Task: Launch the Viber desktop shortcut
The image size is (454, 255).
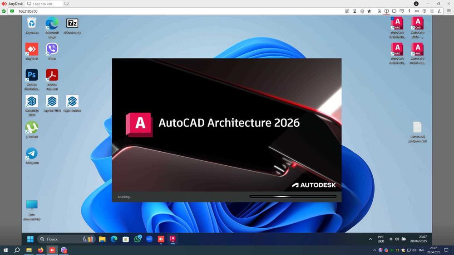Action: point(52,52)
